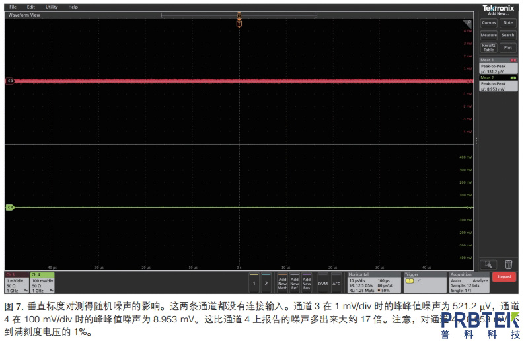Viewport: 524px width, 341px height.
Task: Open the File menu
Action: (13, 7)
